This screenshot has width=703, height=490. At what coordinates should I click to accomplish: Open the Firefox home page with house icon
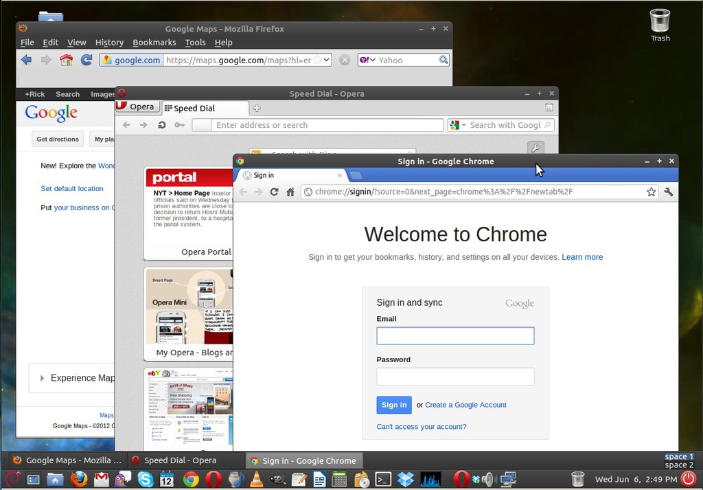[x=67, y=60]
